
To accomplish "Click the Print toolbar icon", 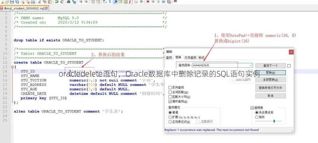I will pyautogui.click(x=33, y=2).
